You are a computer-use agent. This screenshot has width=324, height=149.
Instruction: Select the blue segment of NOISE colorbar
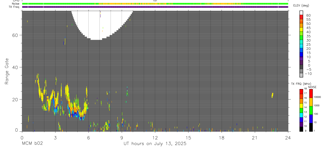tap(311, 119)
